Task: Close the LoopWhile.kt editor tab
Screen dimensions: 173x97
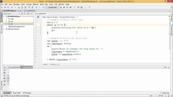Action: pyautogui.click(x=47, y=14)
